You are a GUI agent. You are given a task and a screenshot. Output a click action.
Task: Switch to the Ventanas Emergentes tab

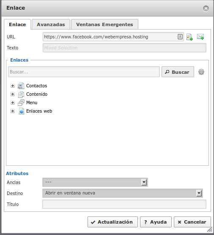(x=104, y=24)
